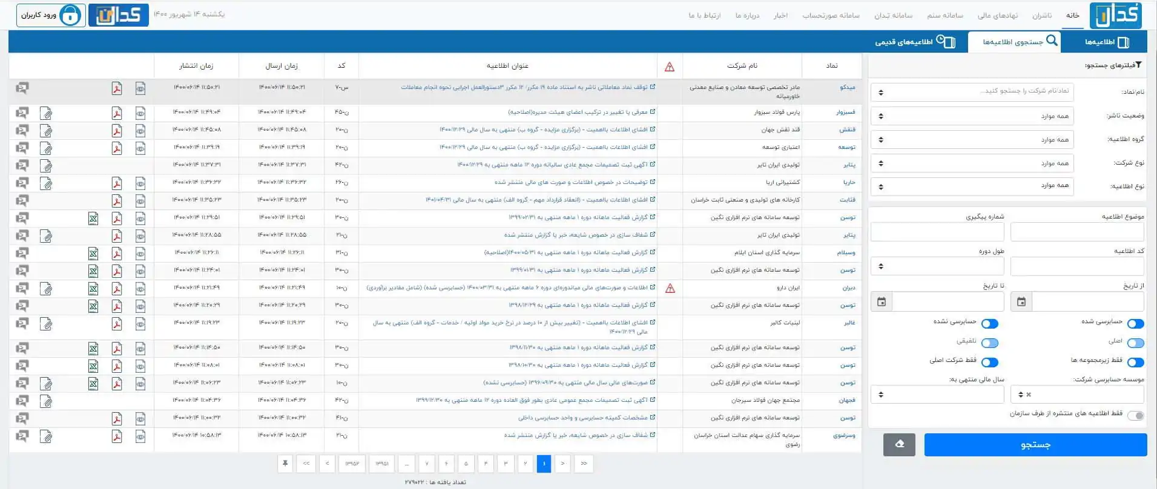Screen dimensions: 1157x489
Task: Toggle the 'فقط شرکت اصلی' switch
Action: pos(990,363)
